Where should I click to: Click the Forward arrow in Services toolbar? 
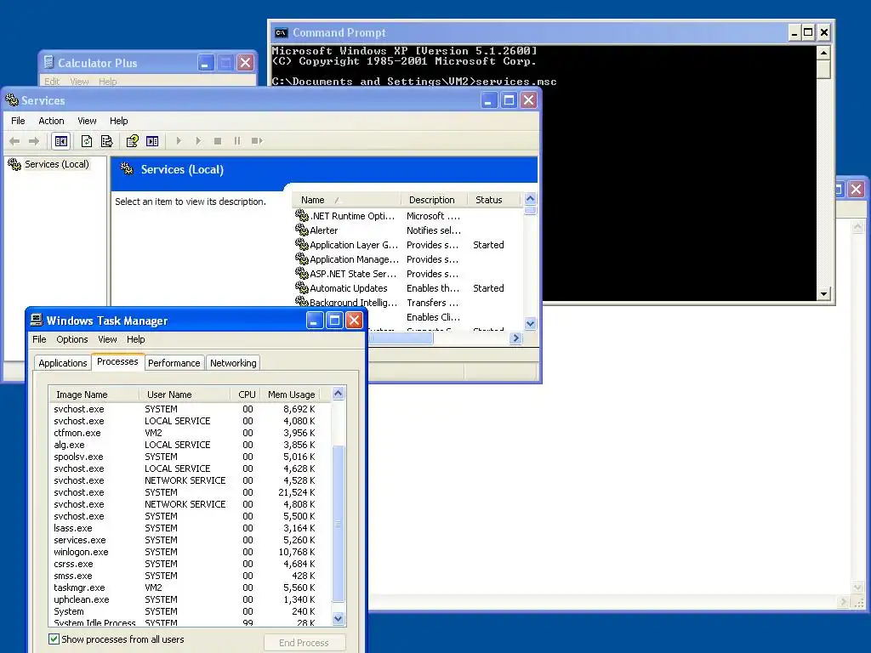pos(34,141)
